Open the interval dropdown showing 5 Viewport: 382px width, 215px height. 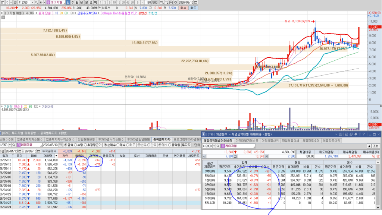click(142, 3)
